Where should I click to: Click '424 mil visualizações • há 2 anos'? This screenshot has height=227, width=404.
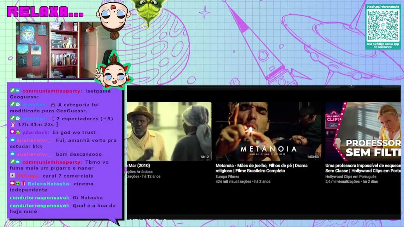tap(243, 182)
